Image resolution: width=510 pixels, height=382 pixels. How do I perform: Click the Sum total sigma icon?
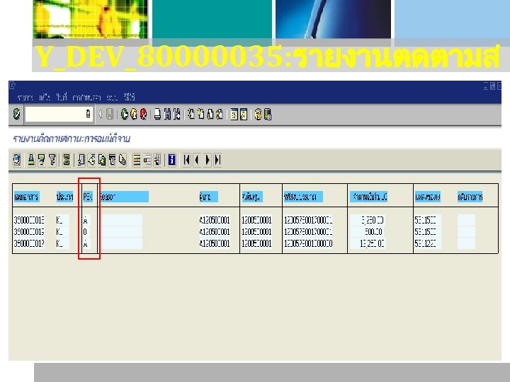(67, 160)
